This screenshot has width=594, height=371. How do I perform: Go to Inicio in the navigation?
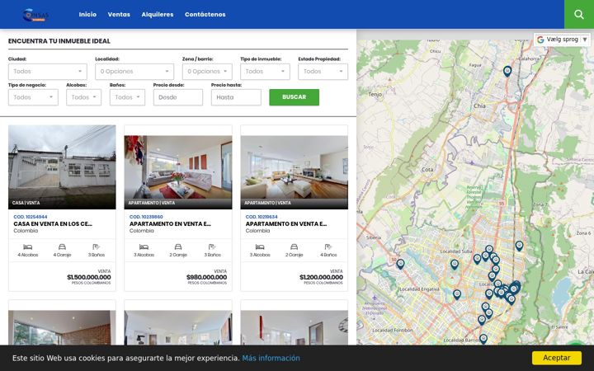(x=87, y=14)
